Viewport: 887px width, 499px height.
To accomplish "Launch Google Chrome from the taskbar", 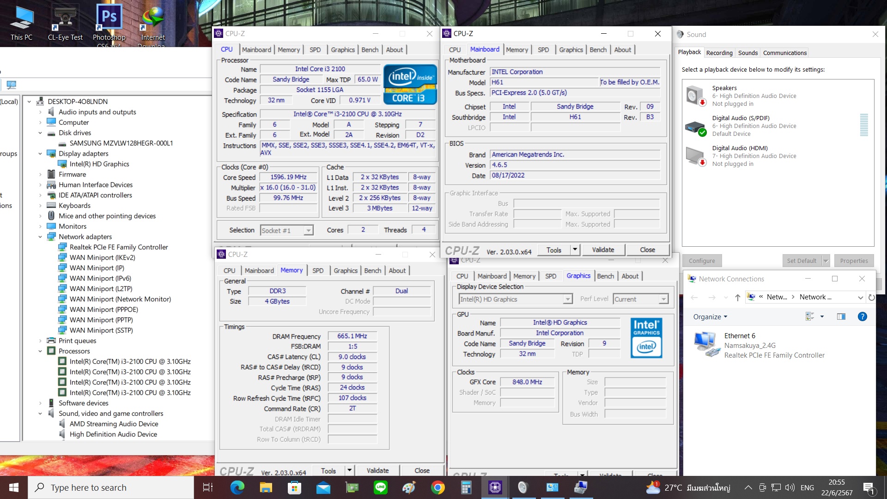I will (437, 487).
